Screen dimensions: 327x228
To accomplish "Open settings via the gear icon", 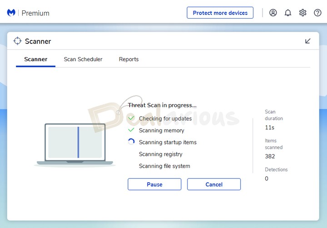I will pyautogui.click(x=302, y=13).
